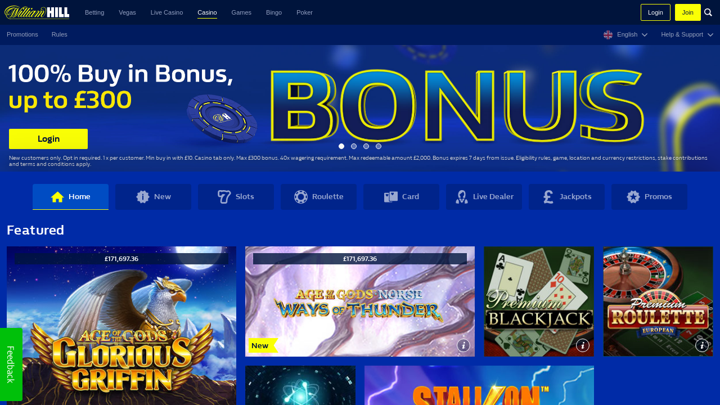720x405 pixels.
Task: Show info for Premium Roulette game
Action: (x=702, y=345)
